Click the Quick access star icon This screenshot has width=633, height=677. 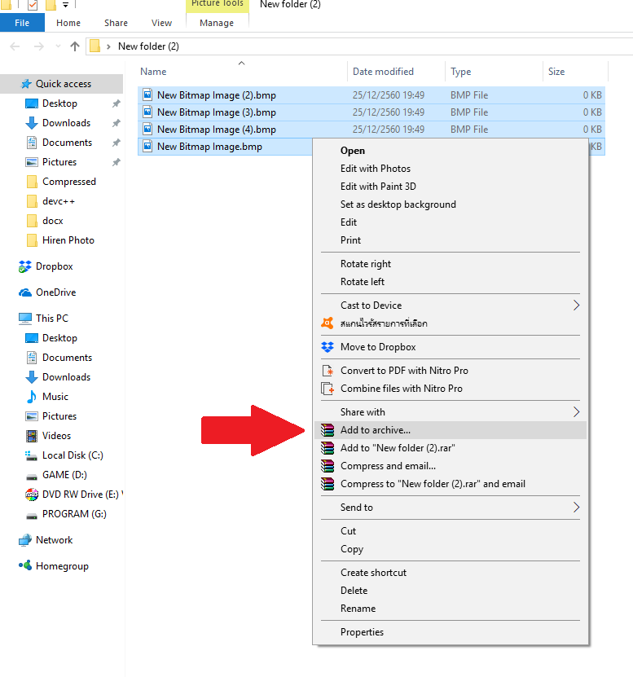(x=26, y=84)
